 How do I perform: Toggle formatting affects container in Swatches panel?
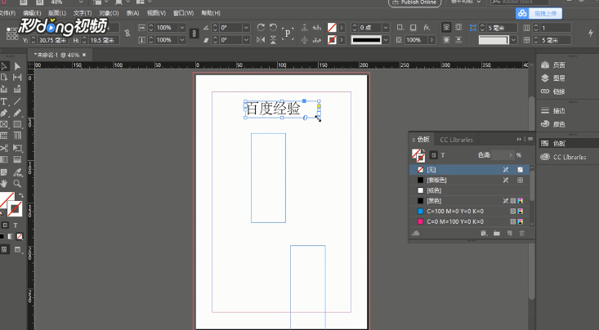[x=433, y=155]
